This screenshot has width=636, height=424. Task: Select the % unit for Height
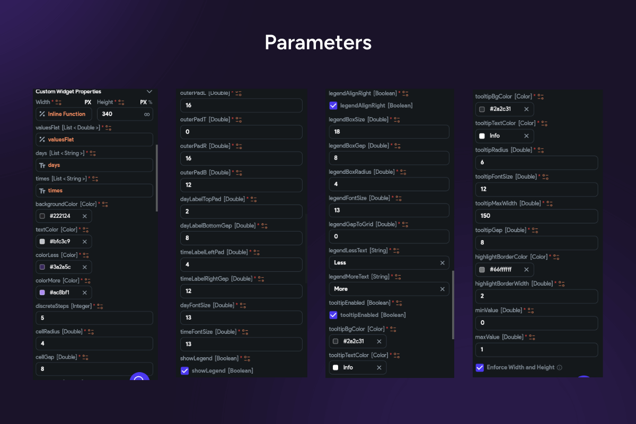(150, 102)
